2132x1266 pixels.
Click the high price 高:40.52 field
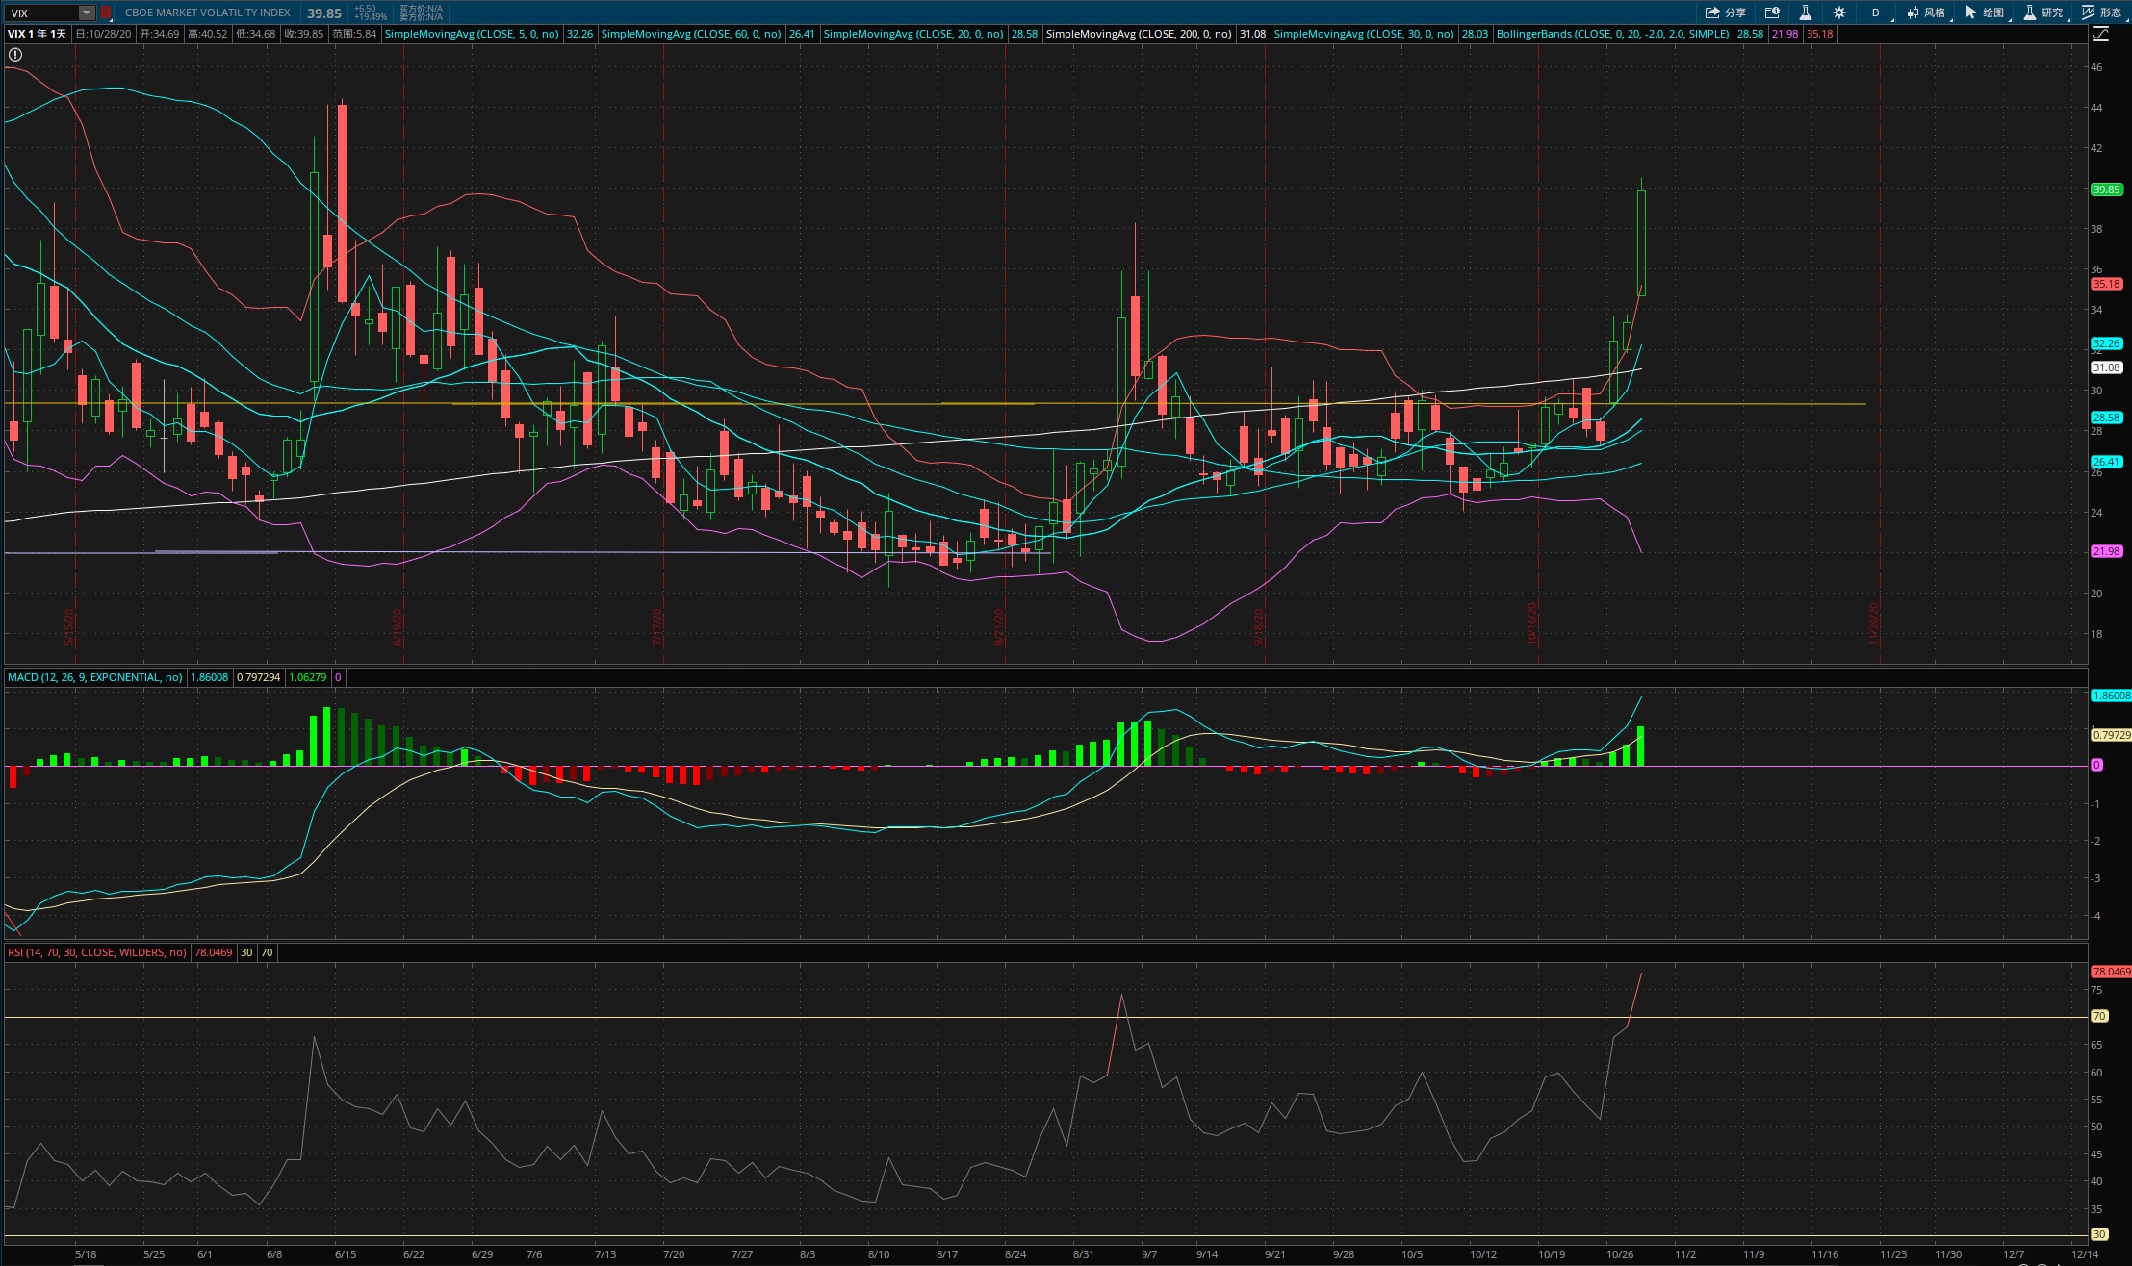click(208, 34)
